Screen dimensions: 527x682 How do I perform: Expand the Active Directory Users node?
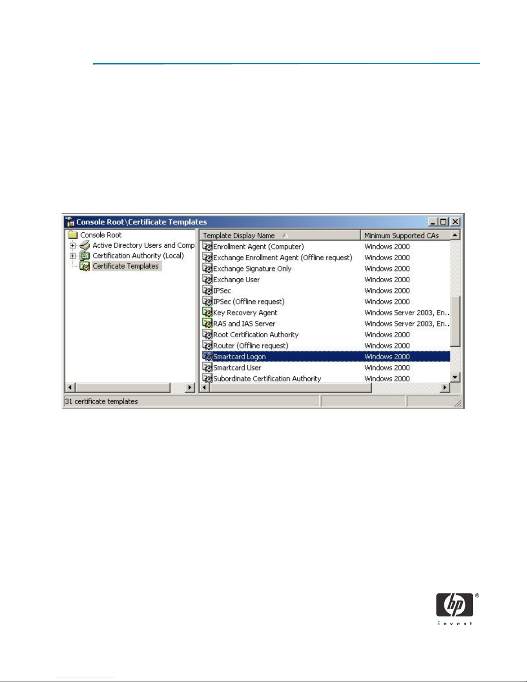pyautogui.click(x=73, y=246)
